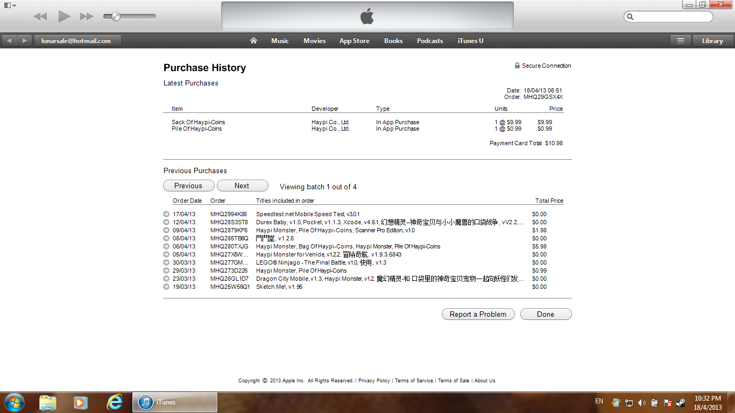
Task: Click the search magnifier icon
Action: point(630,17)
